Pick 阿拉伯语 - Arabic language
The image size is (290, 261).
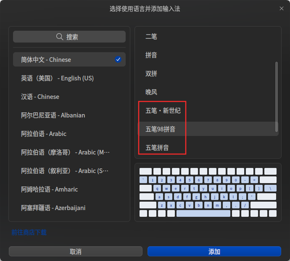(69, 134)
